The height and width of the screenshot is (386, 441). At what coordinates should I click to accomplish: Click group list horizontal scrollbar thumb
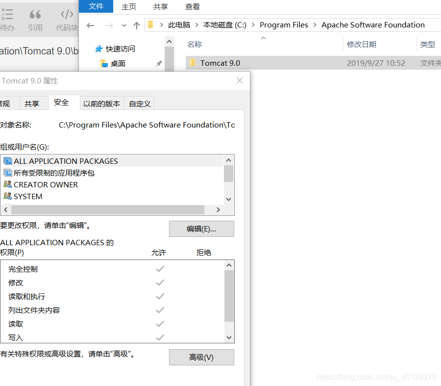pyautogui.click(x=108, y=210)
